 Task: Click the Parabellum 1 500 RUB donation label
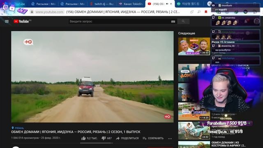point(226,123)
